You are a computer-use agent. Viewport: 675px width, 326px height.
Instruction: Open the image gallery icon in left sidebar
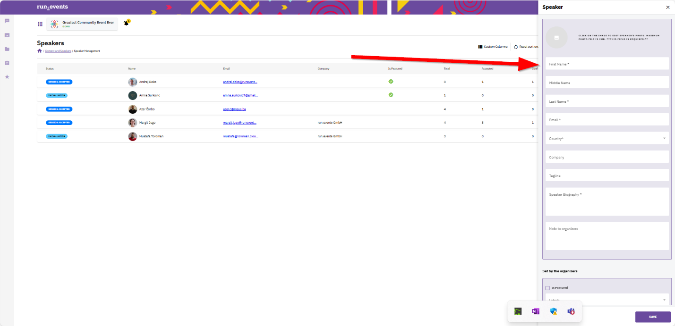7,35
